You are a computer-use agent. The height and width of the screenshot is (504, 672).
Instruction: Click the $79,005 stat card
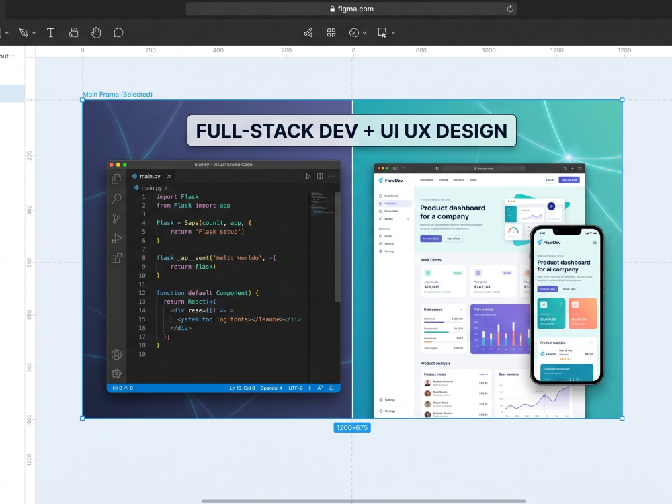click(x=443, y=281)
